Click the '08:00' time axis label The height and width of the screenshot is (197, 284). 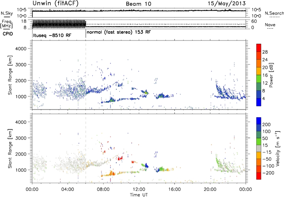pyautogui.click(x=103, y=190)
